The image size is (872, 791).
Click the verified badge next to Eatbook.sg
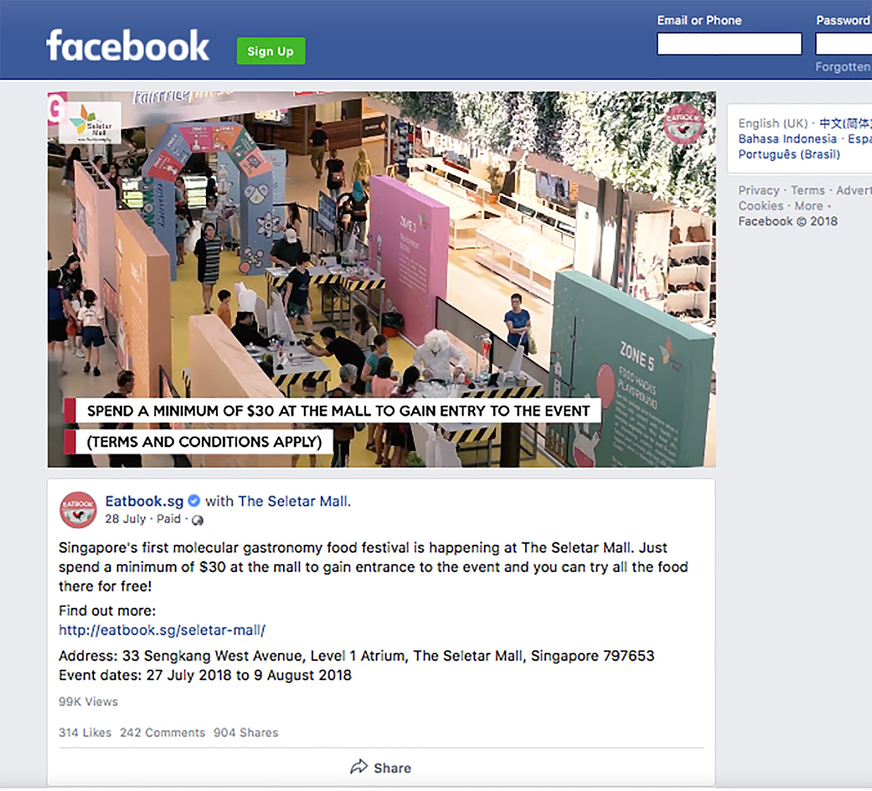(194, 501)
